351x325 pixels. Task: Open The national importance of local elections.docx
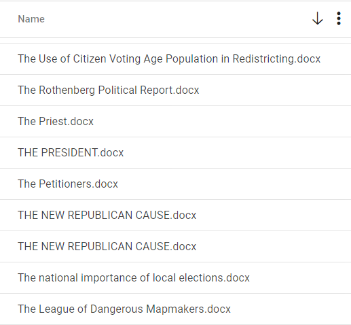point(134,277)
